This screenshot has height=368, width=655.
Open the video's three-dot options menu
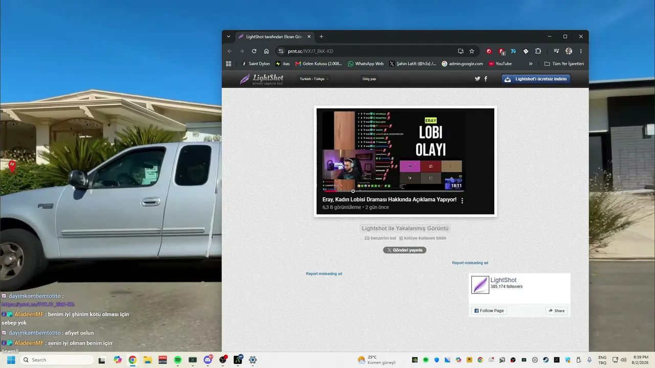(462, 201)
